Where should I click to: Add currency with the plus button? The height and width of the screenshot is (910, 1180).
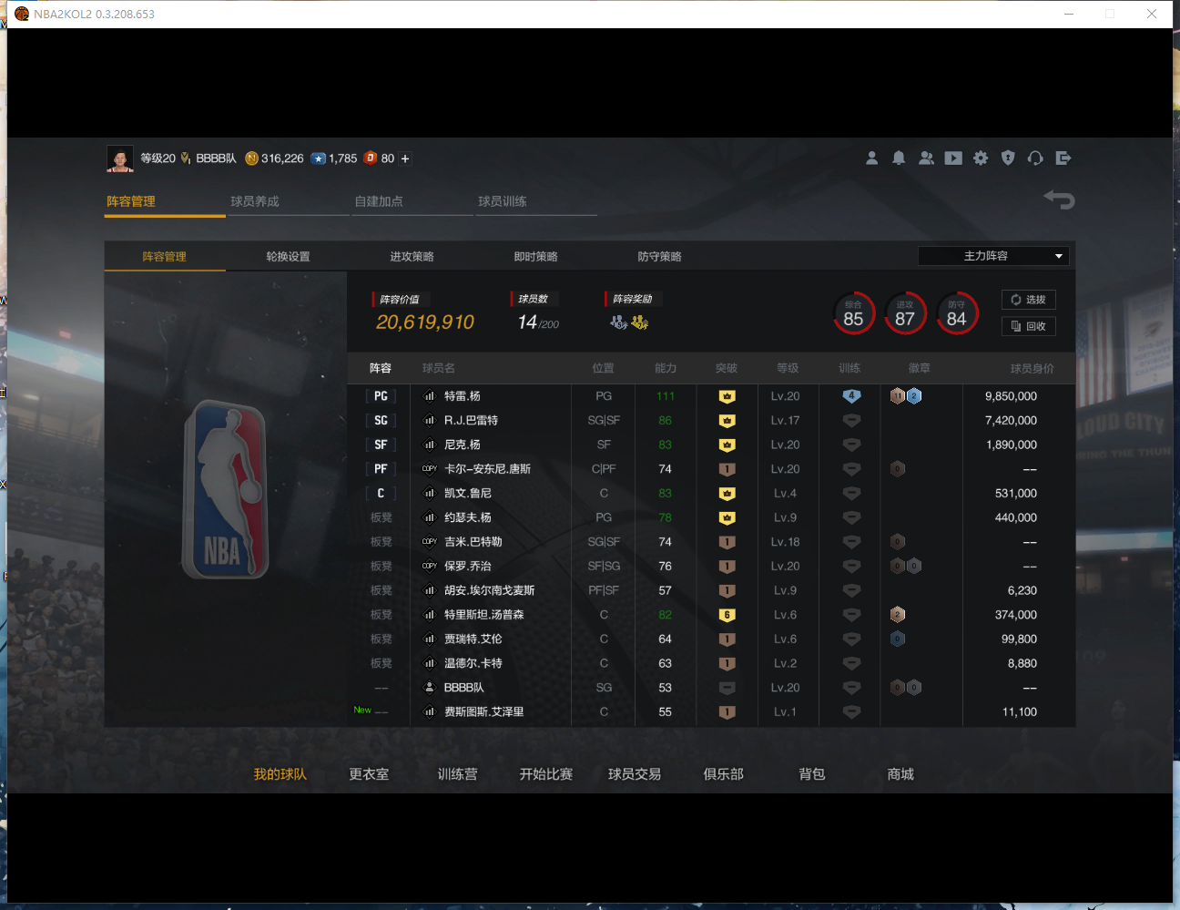[405, 158]
